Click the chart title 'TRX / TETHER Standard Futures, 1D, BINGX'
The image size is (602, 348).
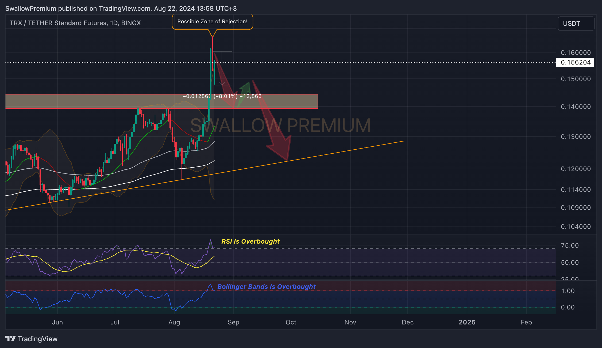(x=75, y=23)
